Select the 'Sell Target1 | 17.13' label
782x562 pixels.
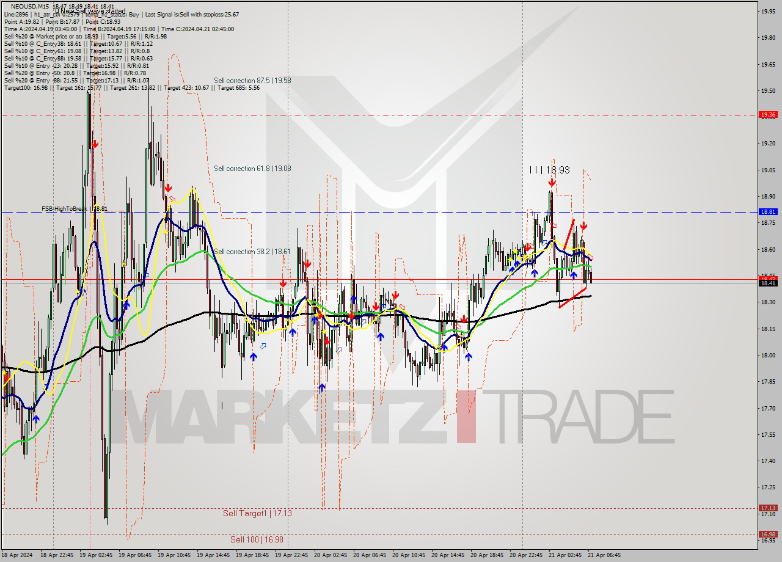pyautogui.click(x=257, y=513)
